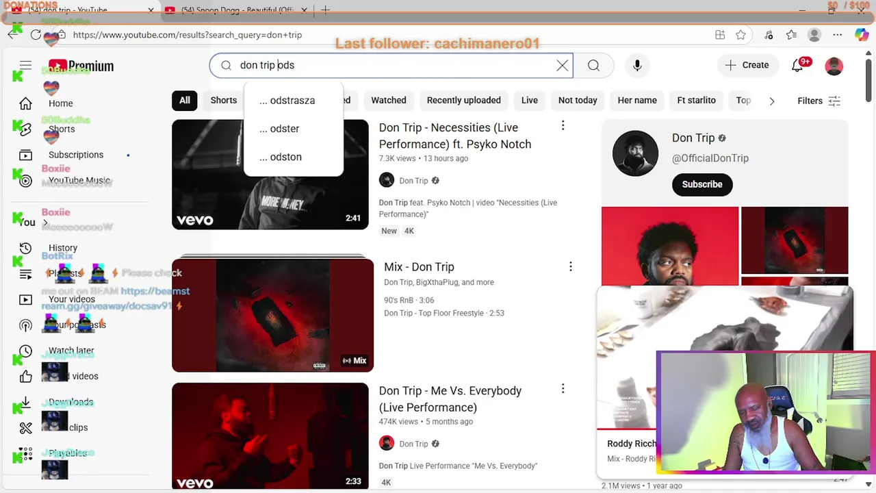The height and width of the screenshot is (493, 876).
Task: Choose the odster search suggestion
Action: pyautogui.click(x=293, y=129)
